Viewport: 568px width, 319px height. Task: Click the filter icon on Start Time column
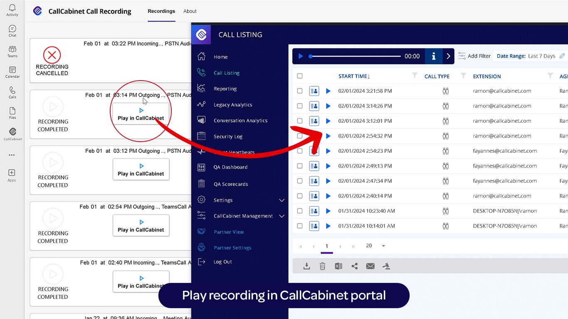click(x=415, y=76)
